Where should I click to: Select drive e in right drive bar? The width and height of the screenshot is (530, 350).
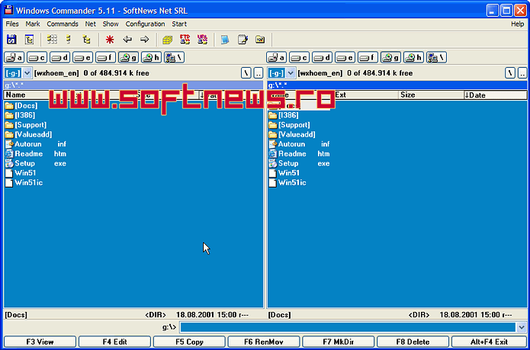[x=345, y=57]
